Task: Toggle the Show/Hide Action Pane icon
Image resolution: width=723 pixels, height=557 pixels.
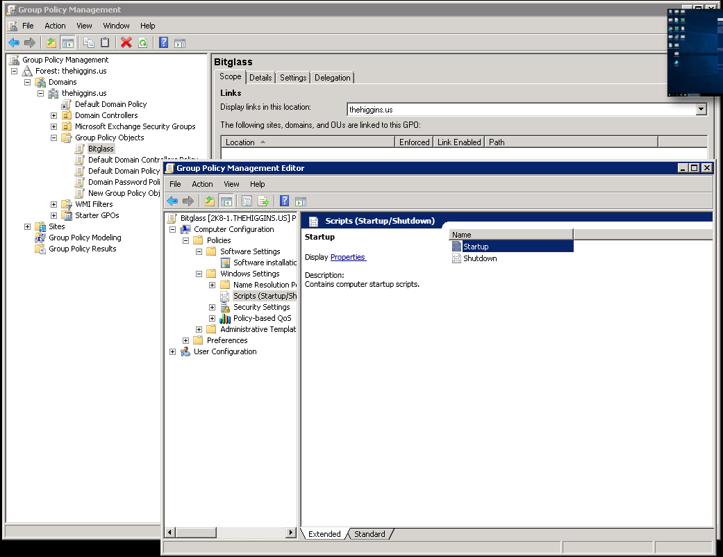Action: click(179, 42)
